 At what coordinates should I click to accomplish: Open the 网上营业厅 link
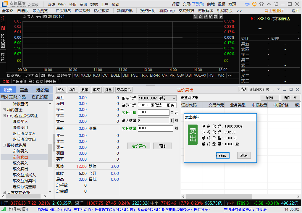point(274,11)
